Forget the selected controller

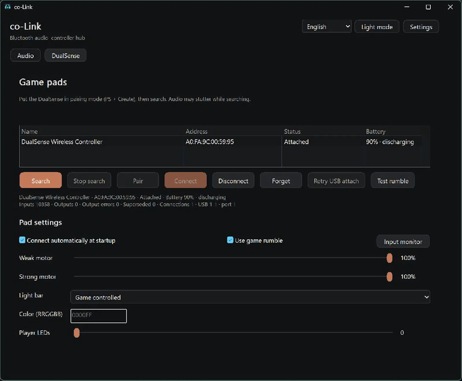pyautogui.click(x=281, y=180)
